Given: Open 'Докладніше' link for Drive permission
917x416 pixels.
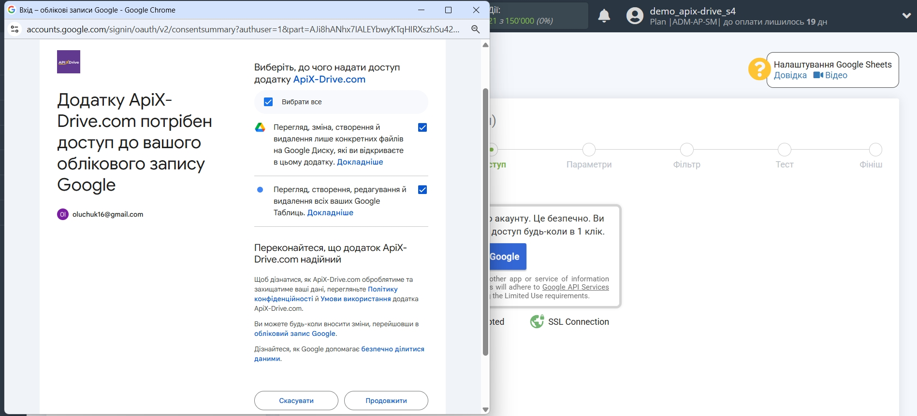Looking at the screenshot, I should coord(360,162).
